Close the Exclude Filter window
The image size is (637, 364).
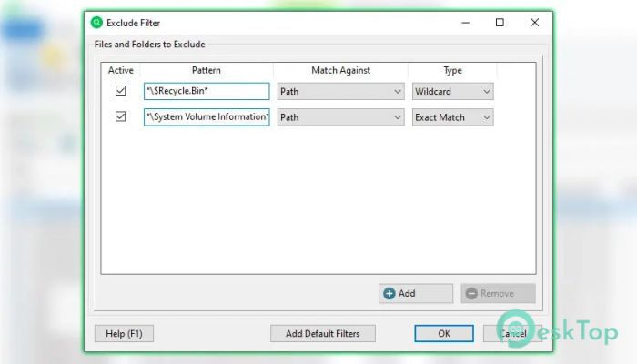pos(535,23)
